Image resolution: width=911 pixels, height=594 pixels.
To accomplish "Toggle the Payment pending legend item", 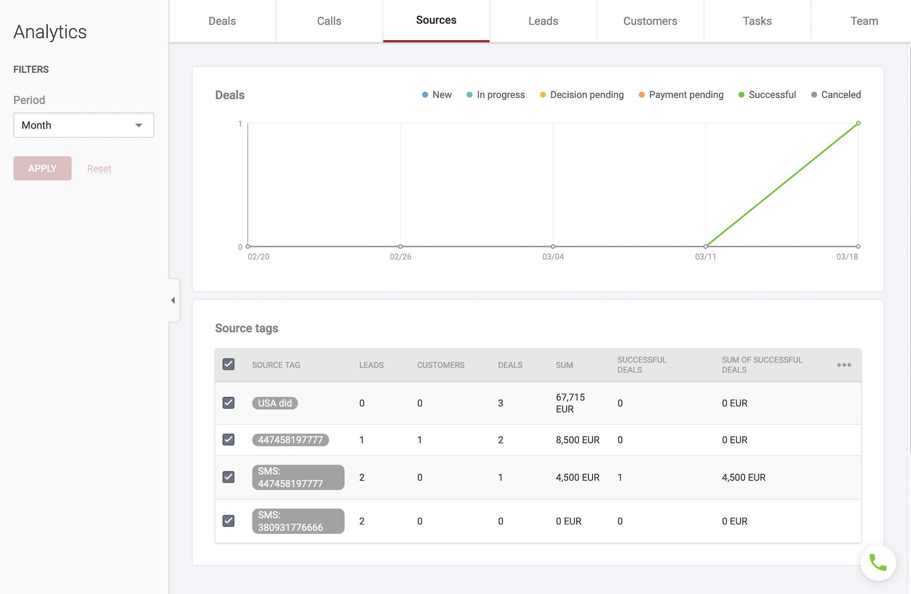I will tap(681, 95).
